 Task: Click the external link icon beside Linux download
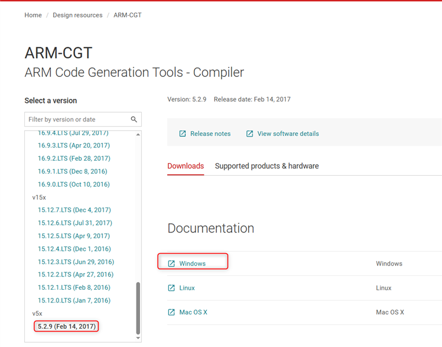(x=171, y=288)
